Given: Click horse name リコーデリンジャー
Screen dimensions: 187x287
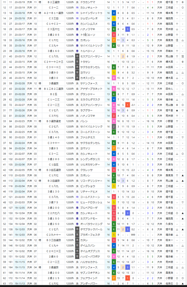Looking at the screenshot, I should click(x=91, y=181).
